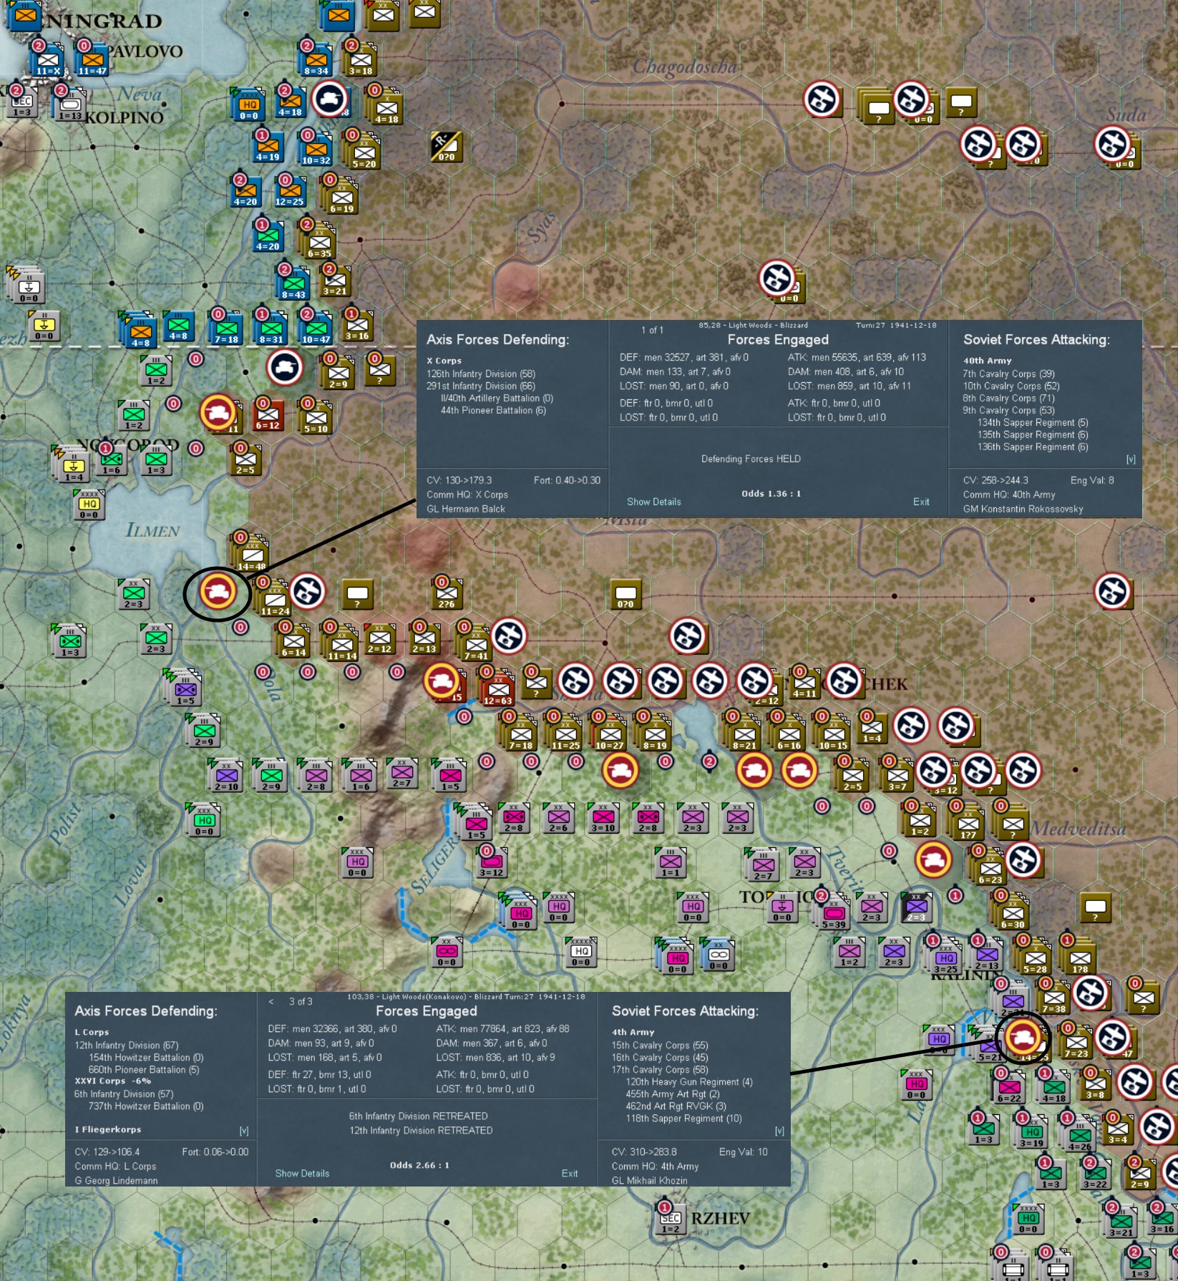Click '291st Infantry Division (66)' in defenders list

(481, 386)
